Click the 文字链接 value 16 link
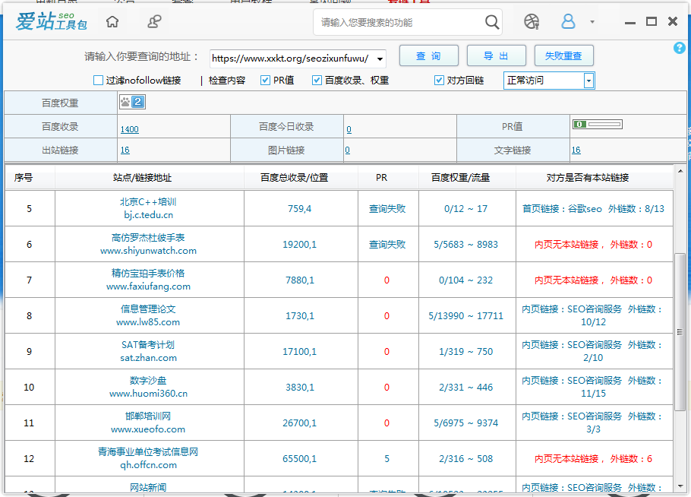The image size is (691, 497). pyautogui.click(x=576, y=150)
